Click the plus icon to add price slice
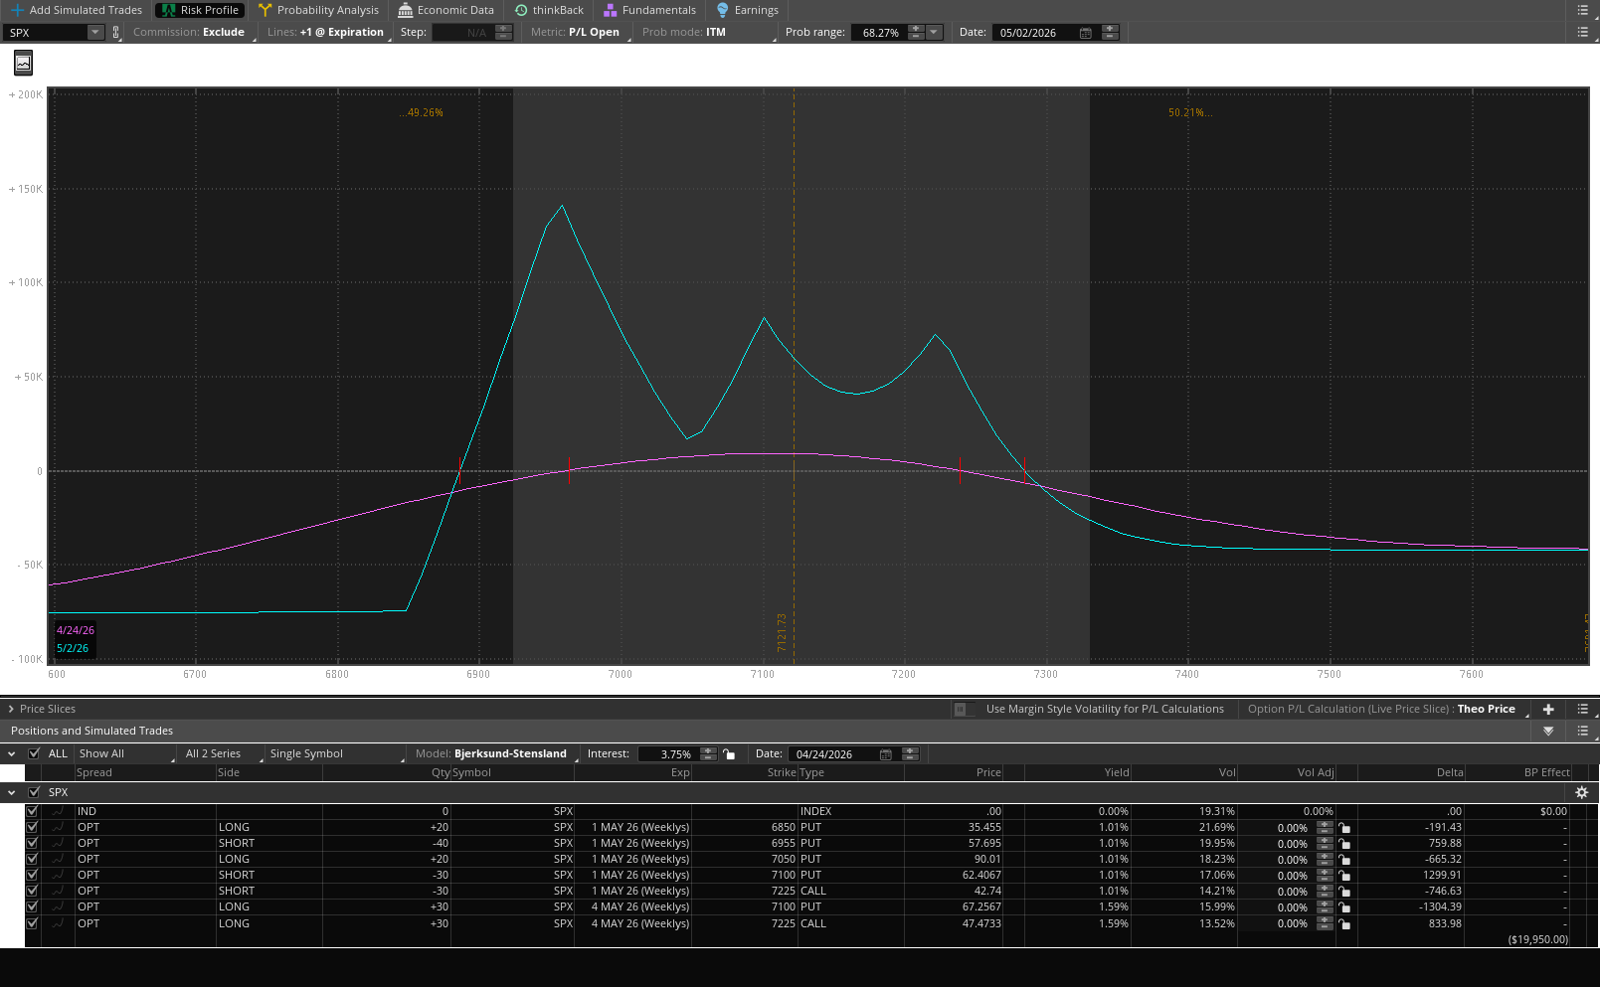1600x987 pixels. [1548, 709]
